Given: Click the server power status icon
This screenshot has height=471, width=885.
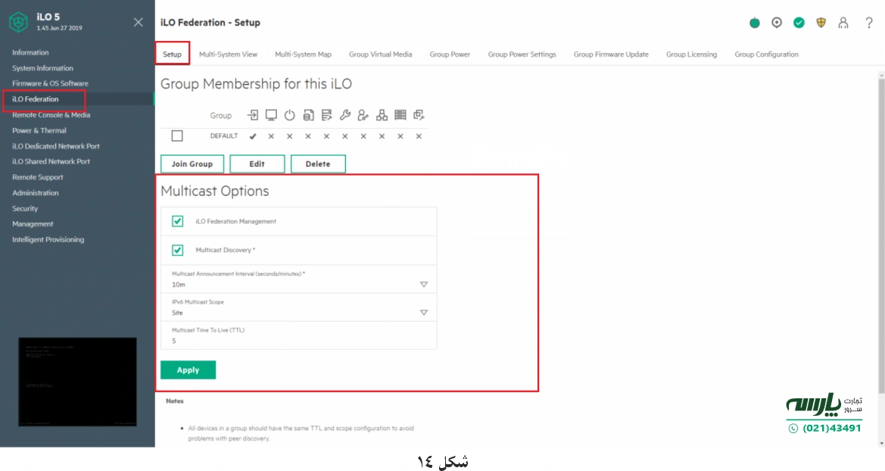Looking at the screenshot, I should coord(754,23).
